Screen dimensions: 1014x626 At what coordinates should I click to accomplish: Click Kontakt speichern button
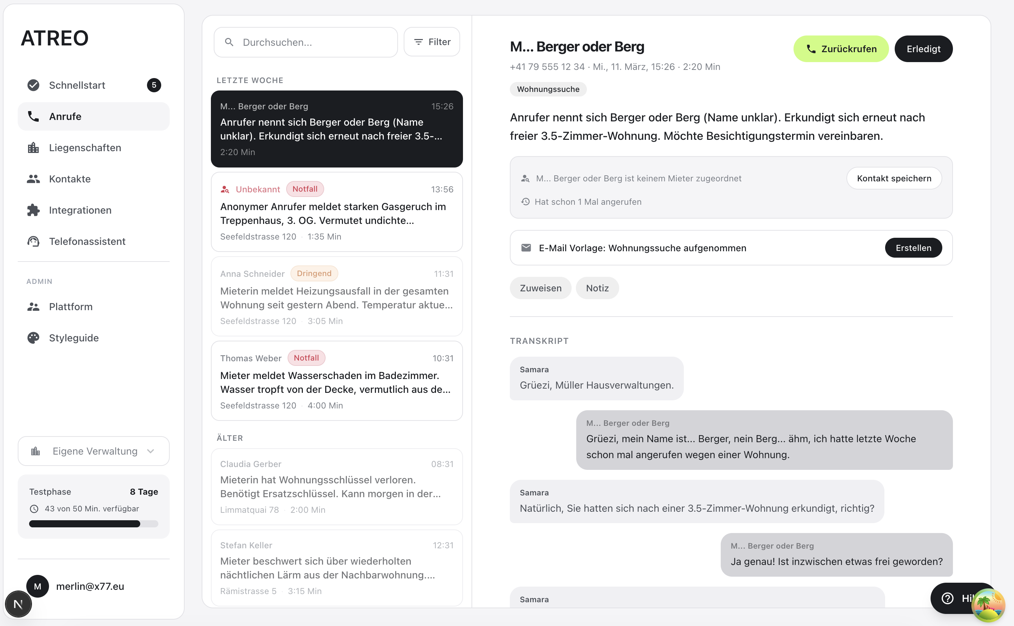[x=893, y=179]
